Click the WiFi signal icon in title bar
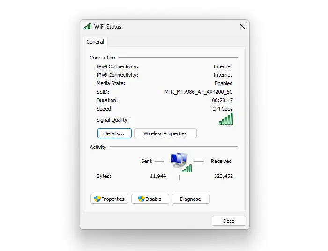328x251 pixels. [x=88, y=26]
